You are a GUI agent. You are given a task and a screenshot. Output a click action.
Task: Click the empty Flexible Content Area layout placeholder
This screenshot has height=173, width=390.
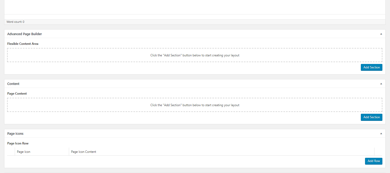(x=195, y=55)
